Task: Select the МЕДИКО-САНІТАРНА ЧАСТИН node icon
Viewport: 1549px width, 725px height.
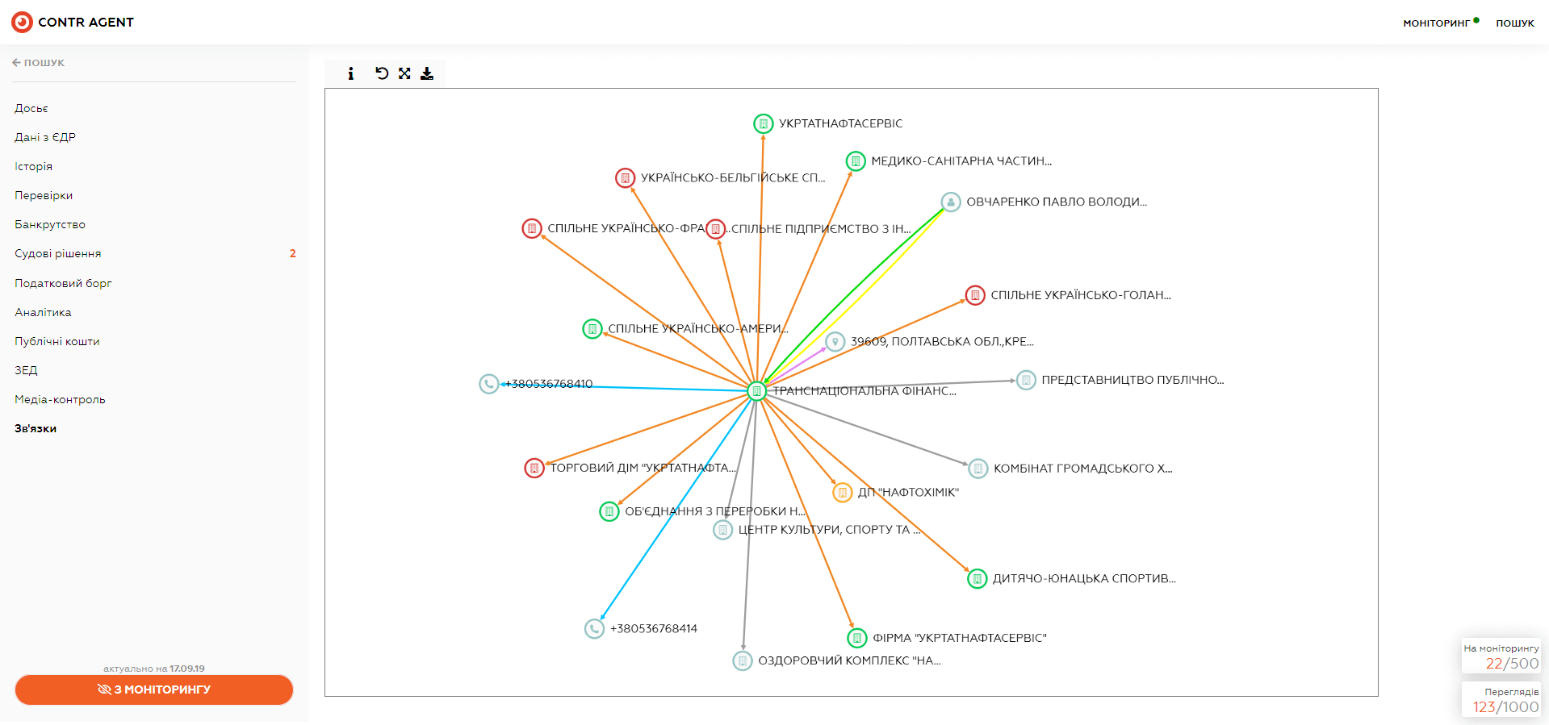Action: [856, 161]
